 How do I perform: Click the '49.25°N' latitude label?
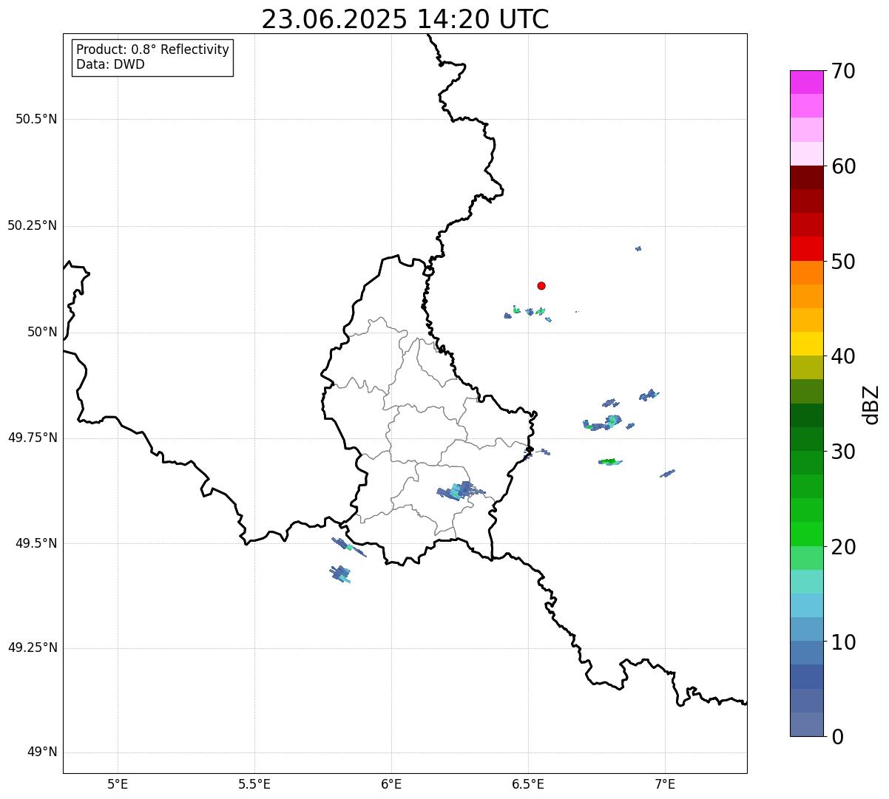[33, 647]
